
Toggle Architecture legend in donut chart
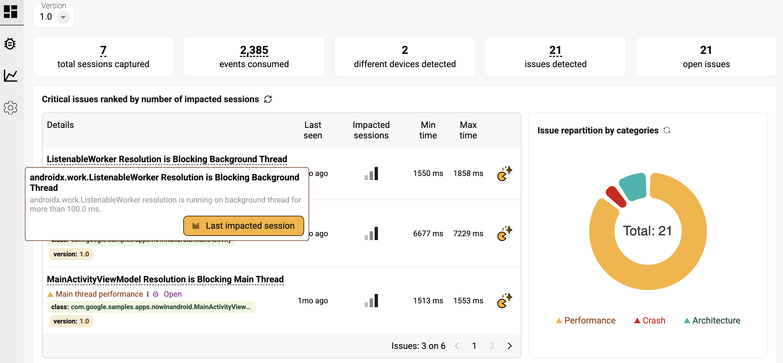712,320
